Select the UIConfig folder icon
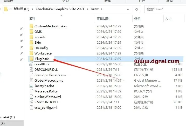Image resolution: width=186 pixels, height=126 pixels. pos(31,48)
